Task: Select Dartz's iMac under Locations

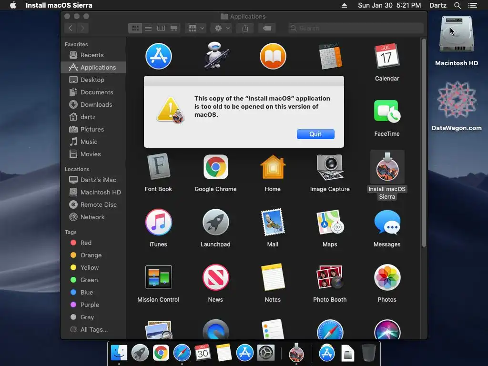Action: [93, 180]
